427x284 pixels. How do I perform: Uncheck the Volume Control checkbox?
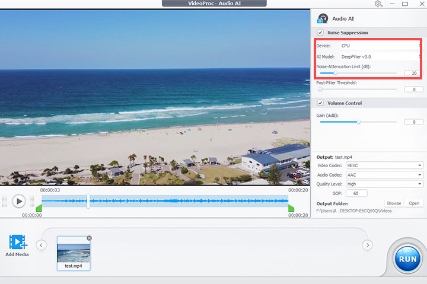pyautogui.click(x=320, y=103)
